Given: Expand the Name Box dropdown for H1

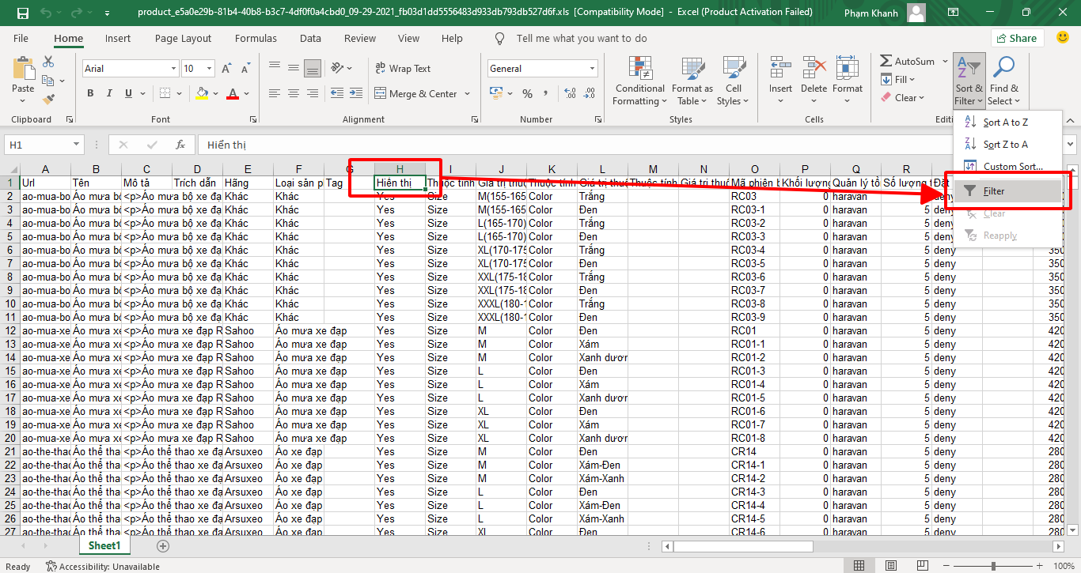Looking at the screenshot, I should pyautogui.click(x=76, y=145).
